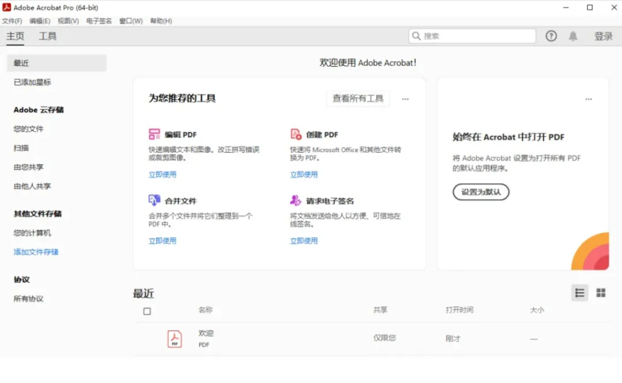The height and width of the screenshot is (383, 622).
Task: Select 您的文件 in the sidebar
Action: (29, 128)
